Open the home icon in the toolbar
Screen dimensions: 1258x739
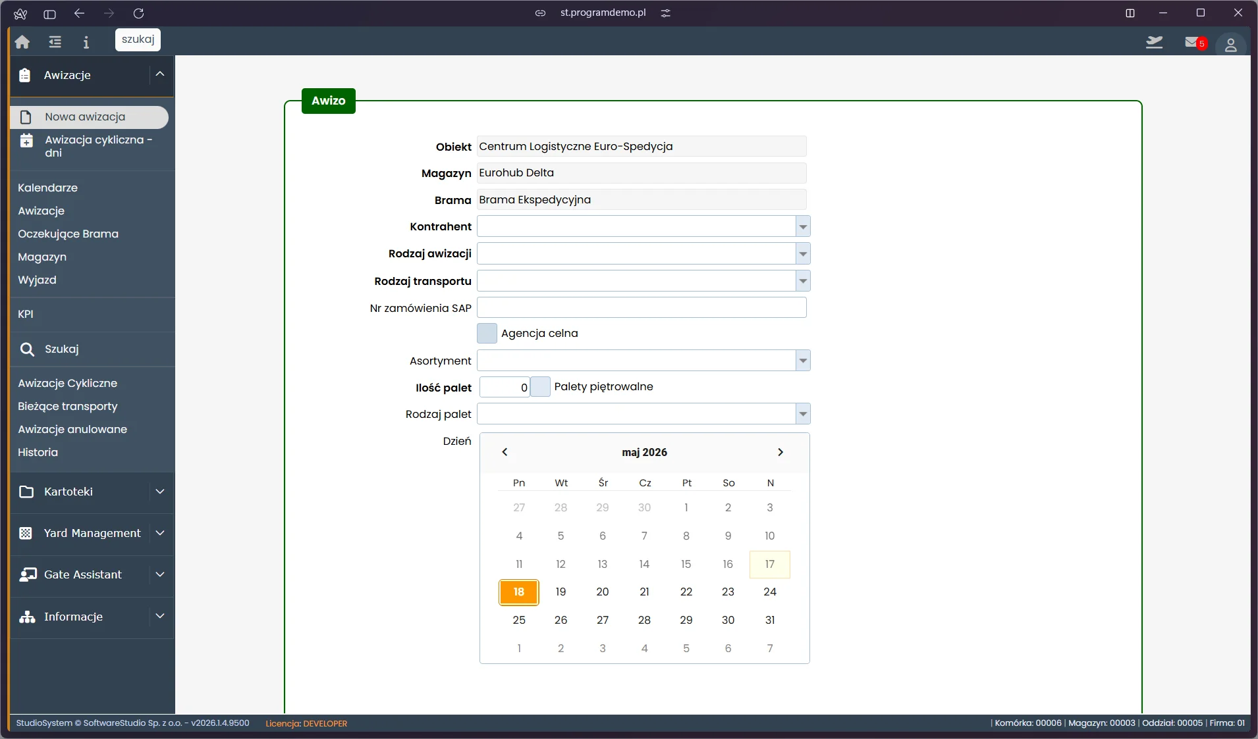click(x=22, y=42)
